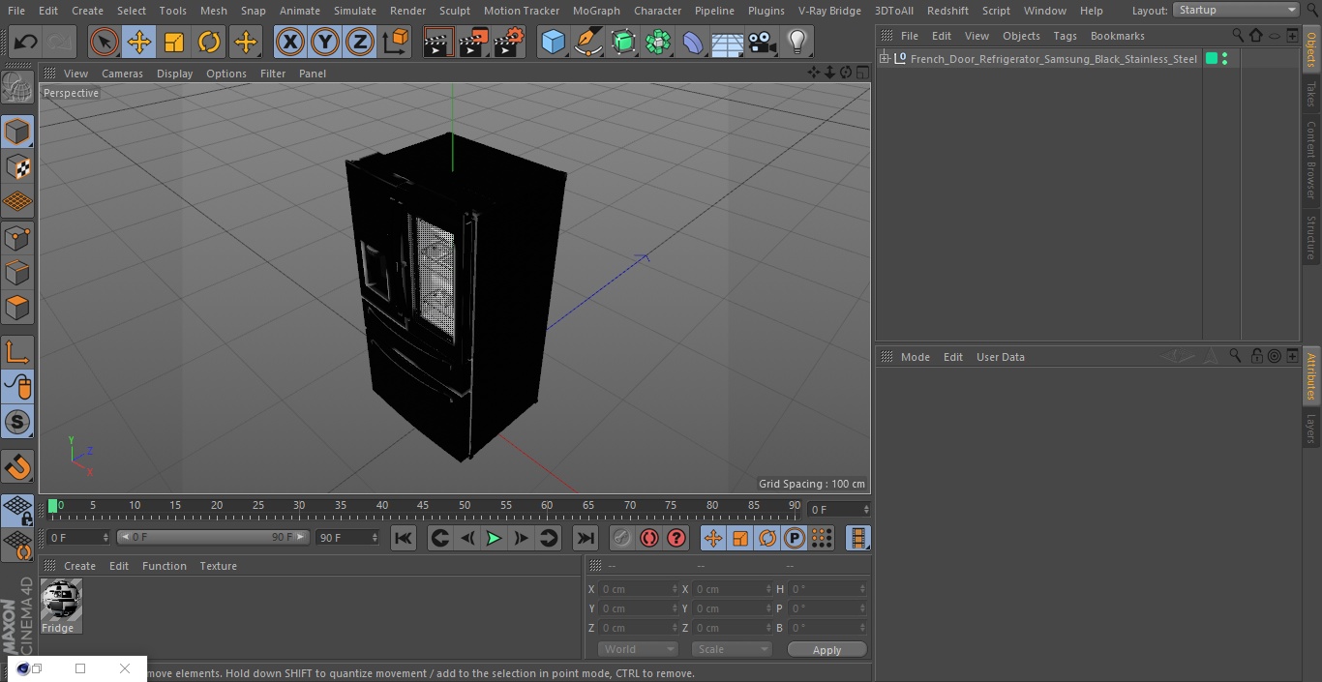Image resolution: width=1322 pixels, height=682 pixels.
Task: Click green layer square of refrigerator object
Action: point(1212,59)
